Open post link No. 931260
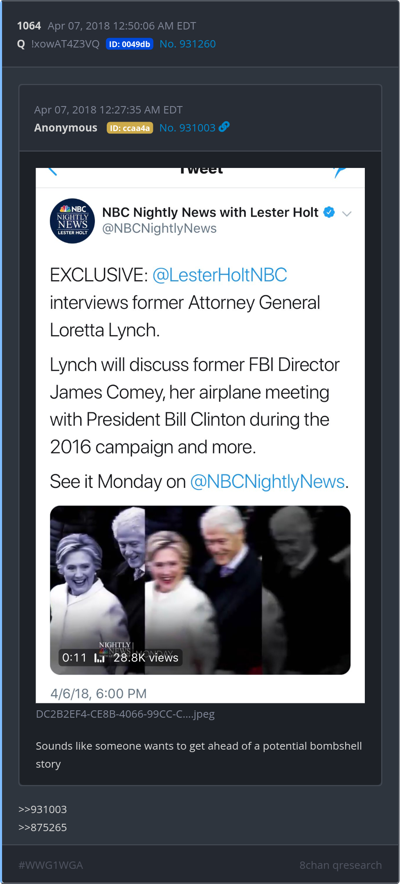 pyautogui.click(x=187, y=44)
